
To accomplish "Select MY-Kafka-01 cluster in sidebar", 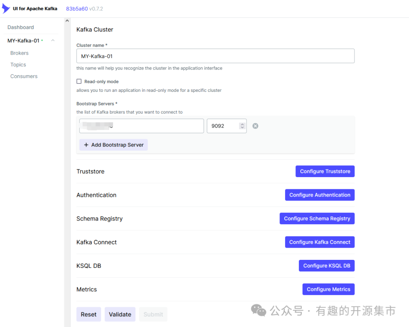I will coord(23,41).
